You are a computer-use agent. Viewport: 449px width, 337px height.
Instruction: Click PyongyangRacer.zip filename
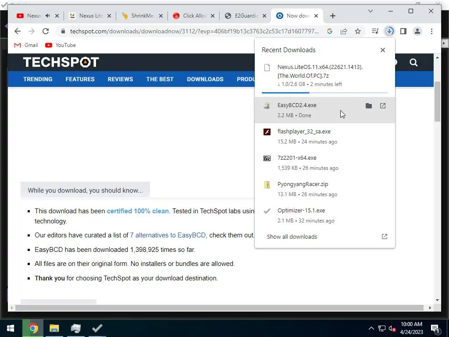click(303, 184)
